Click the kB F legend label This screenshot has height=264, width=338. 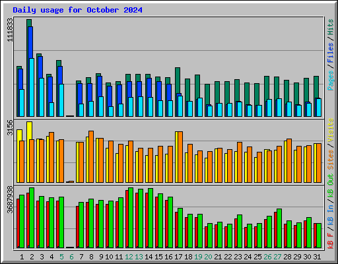click(331, 240)
